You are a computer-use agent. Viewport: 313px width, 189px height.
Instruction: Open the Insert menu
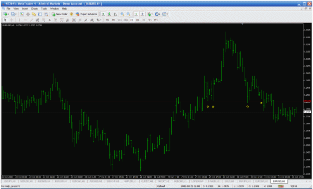pos(25,9)
